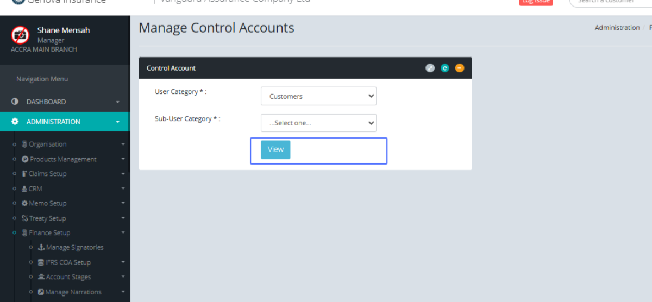Click the gray expand icon in Control Account header
The width and height of the screenshot is (652, 302).
pos(430,68)
